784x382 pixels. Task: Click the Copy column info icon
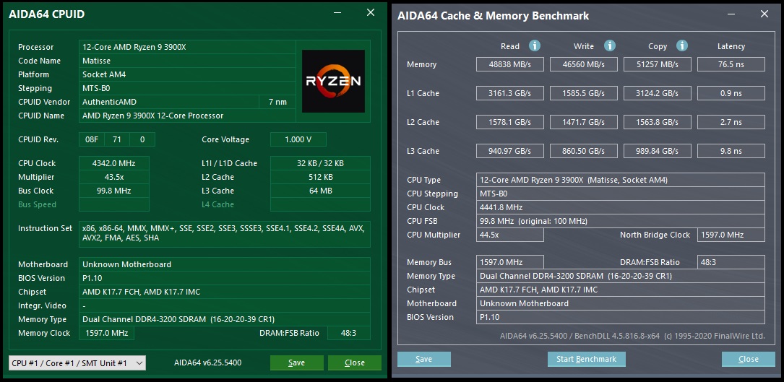(x=682, y=46)
